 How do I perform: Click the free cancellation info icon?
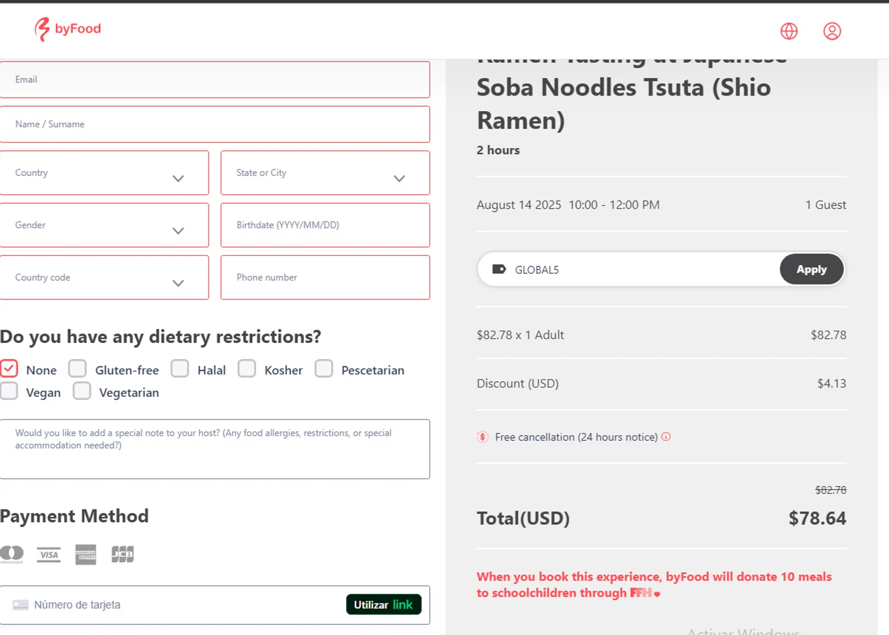tap(666, 437)
